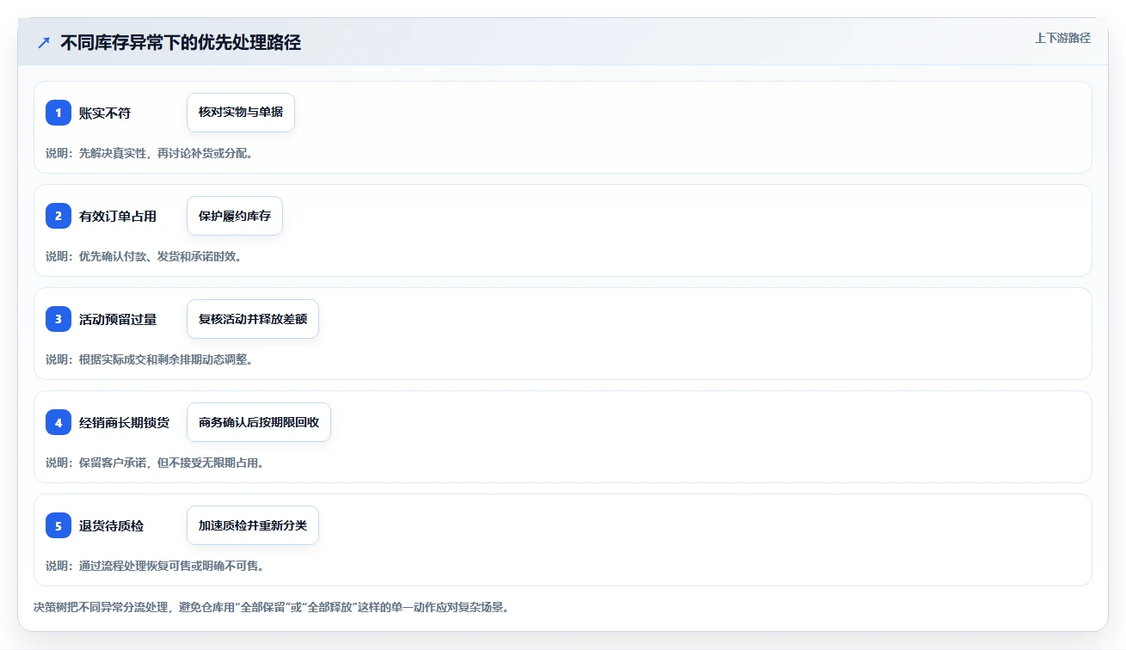Click the number 3 badge for 活动预留过量

coord(58,319)
